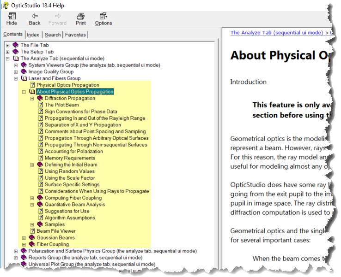
Task: Expand Quantitative Beam Analysis node
Action: (x=32, y=205)
